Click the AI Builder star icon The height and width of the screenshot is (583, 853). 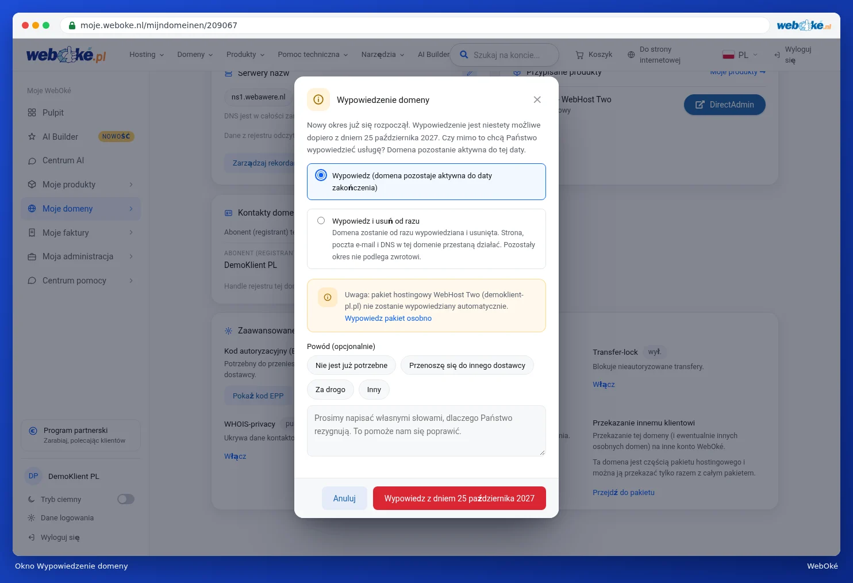(32, 137)
